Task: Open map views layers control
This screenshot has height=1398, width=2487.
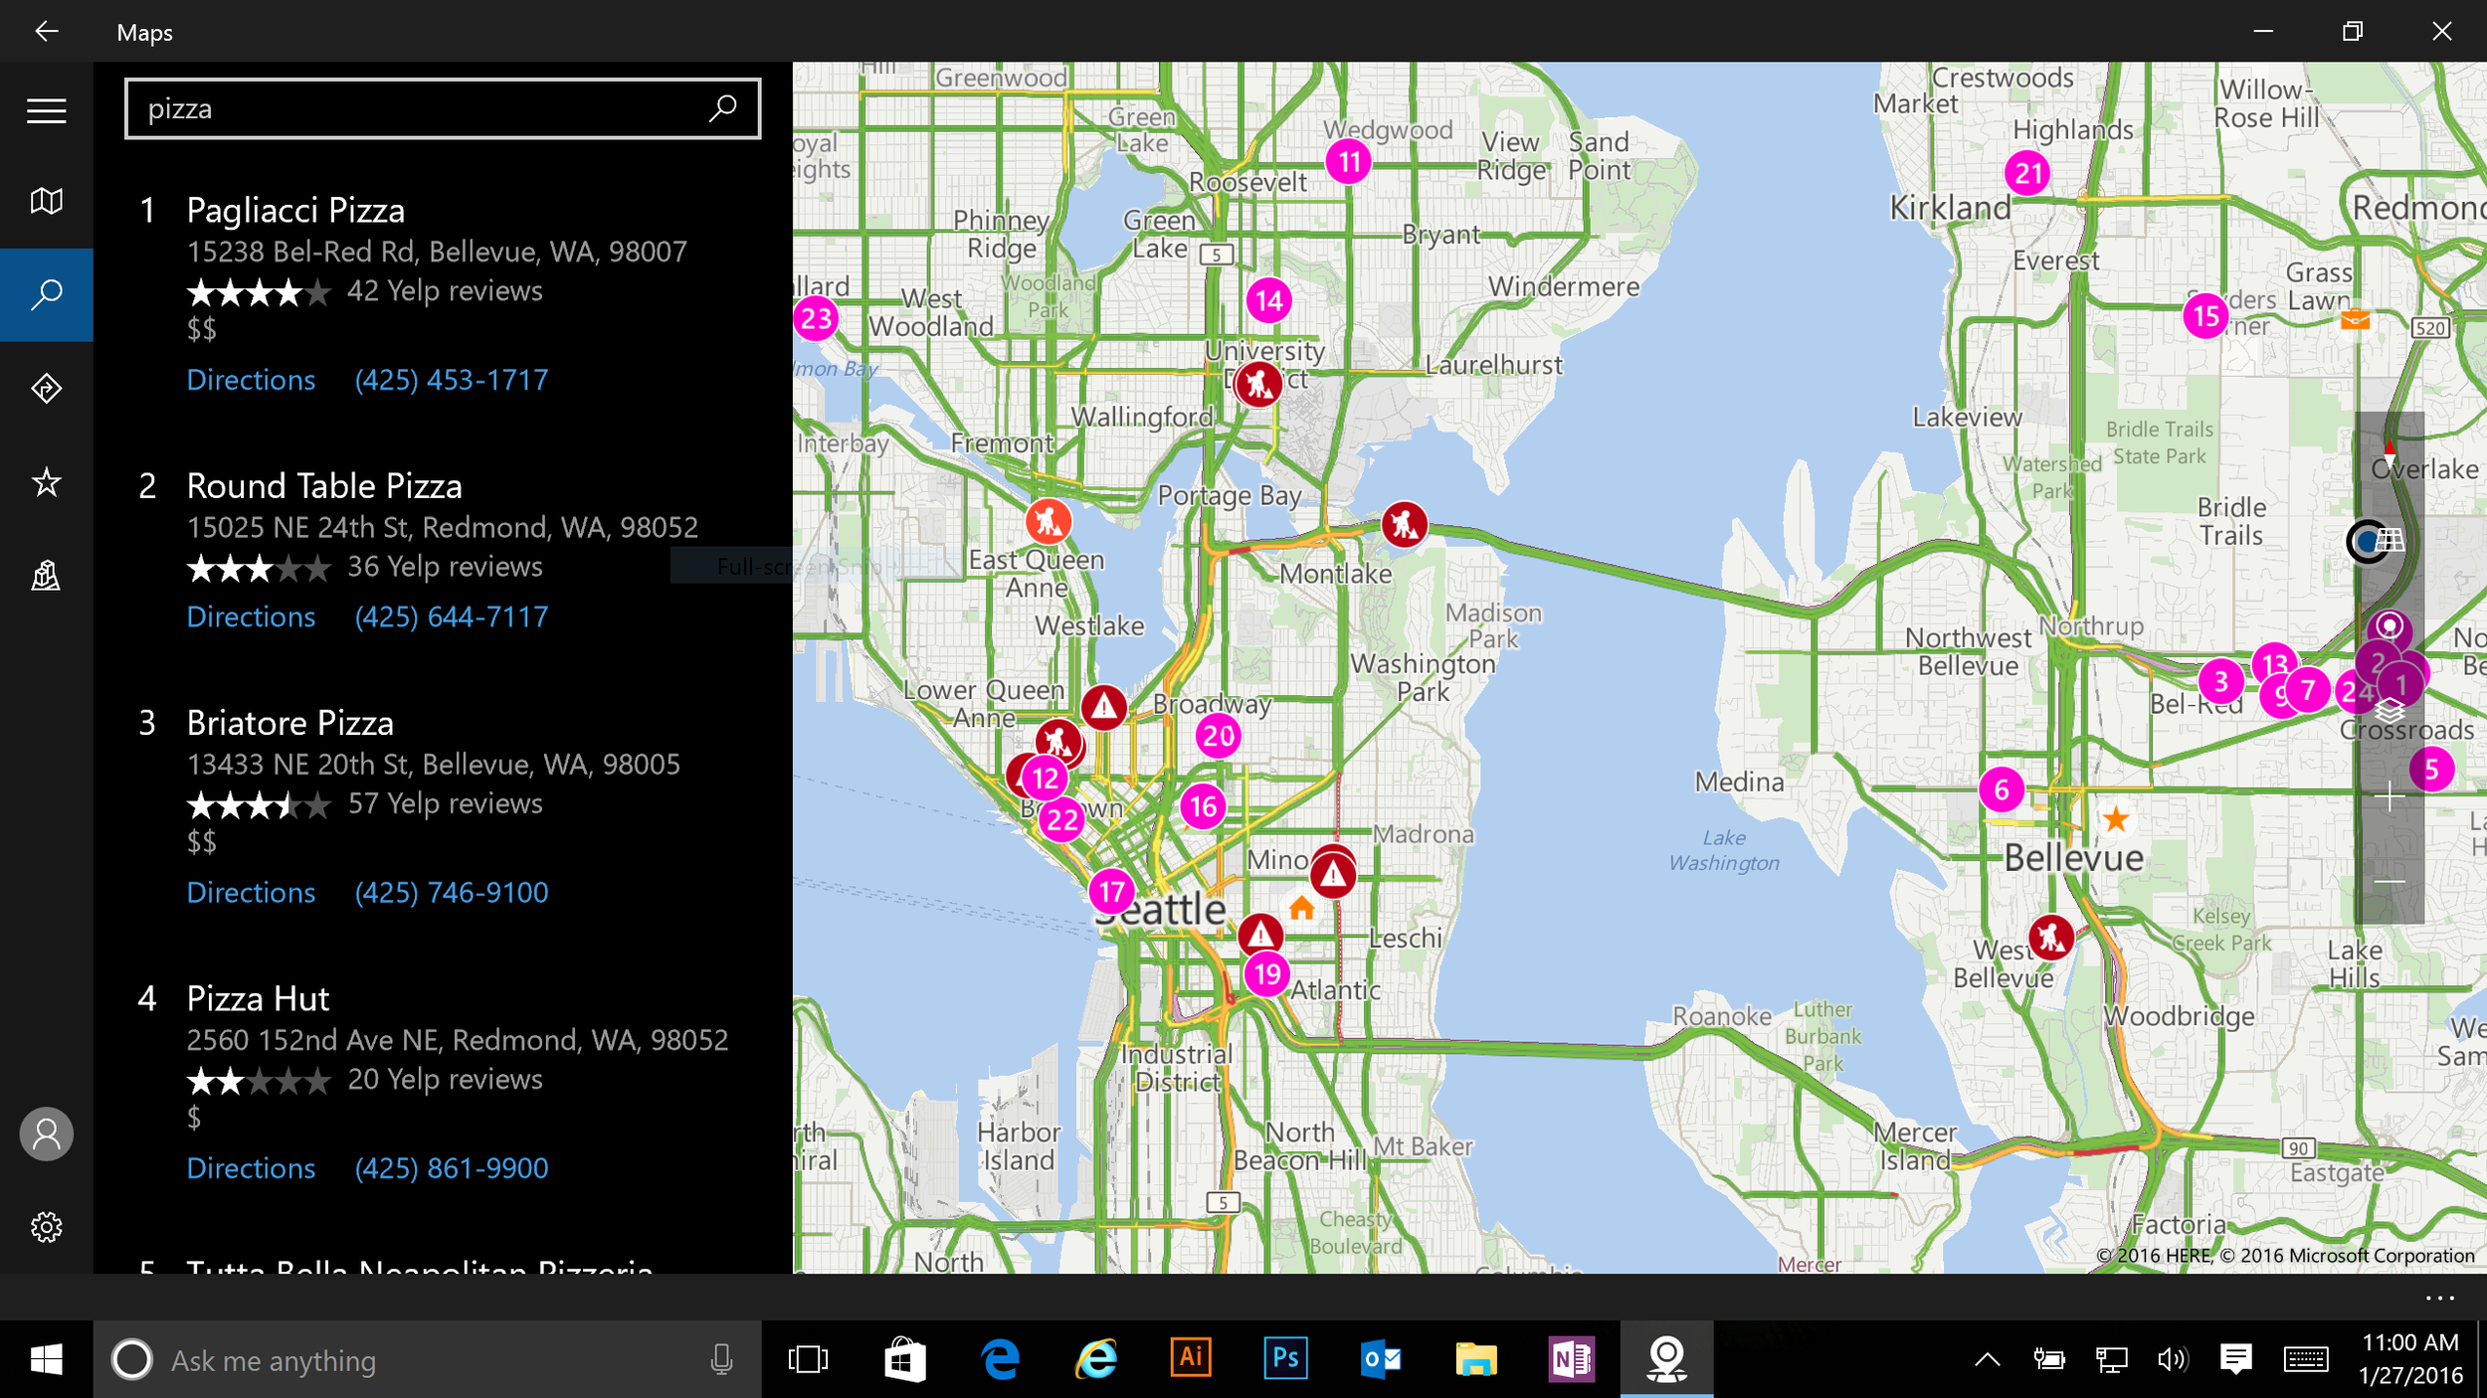Action: pyautogui.click(x=2389, y=711)
